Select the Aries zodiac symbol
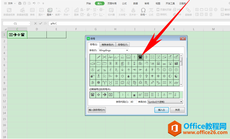 coord(104,82)
